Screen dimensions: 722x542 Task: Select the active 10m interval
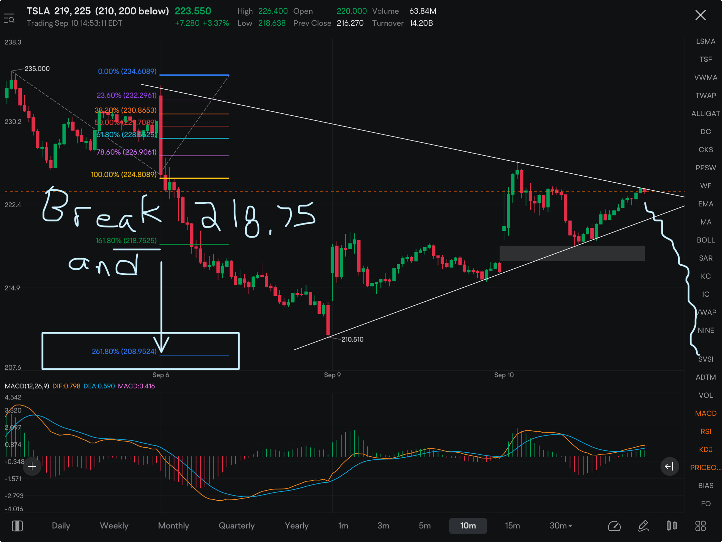point(468,526)
